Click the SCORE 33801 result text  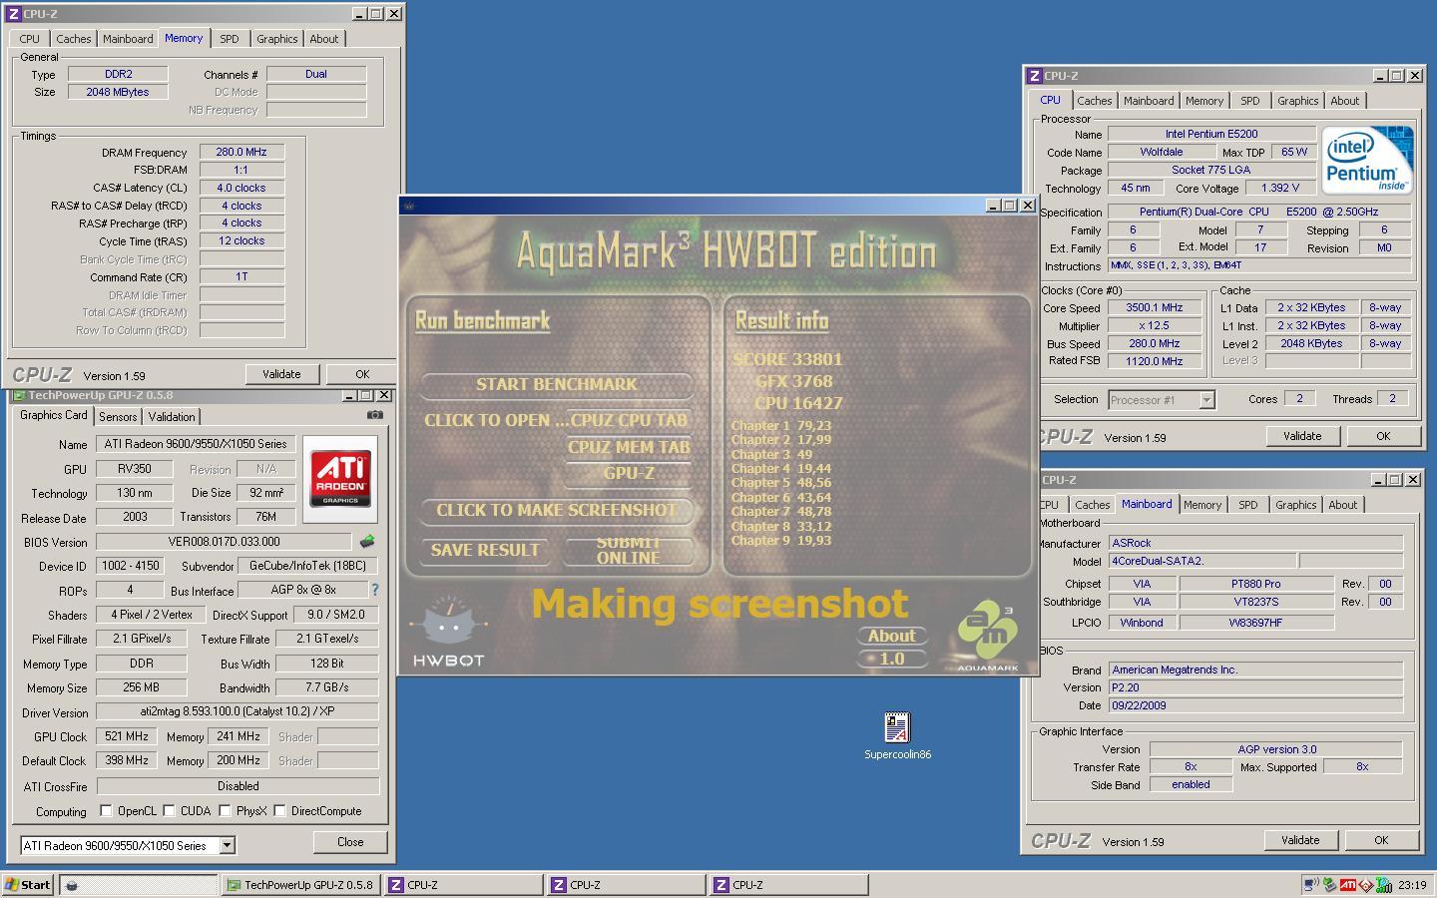(787, 359)
